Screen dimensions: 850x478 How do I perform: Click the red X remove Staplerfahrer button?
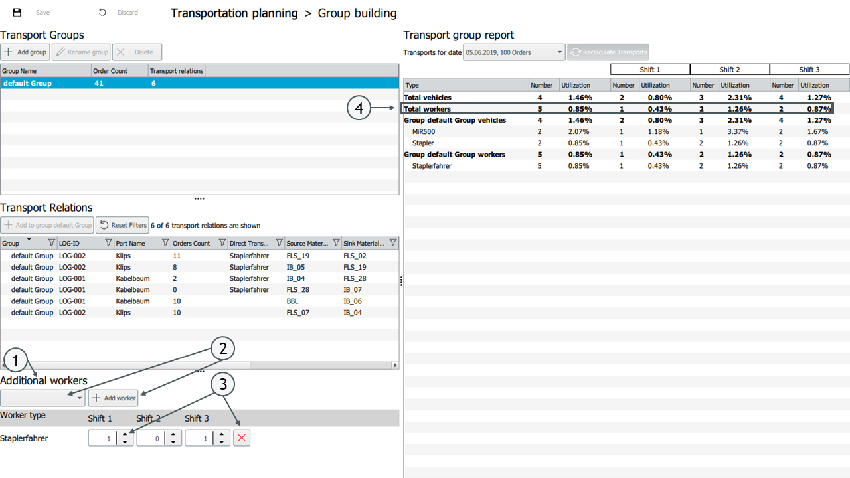tap(242, 438)
